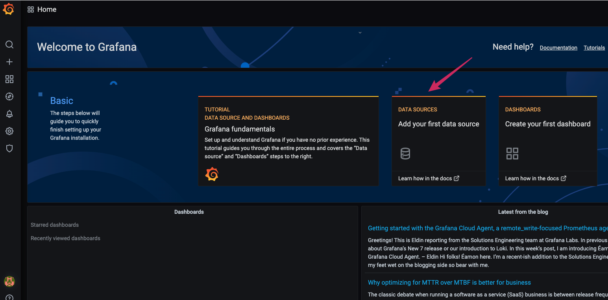The height and width of the screenshot is (300, 608).
Task: Click the Recently viewed dashboards label
Action: 65,238
